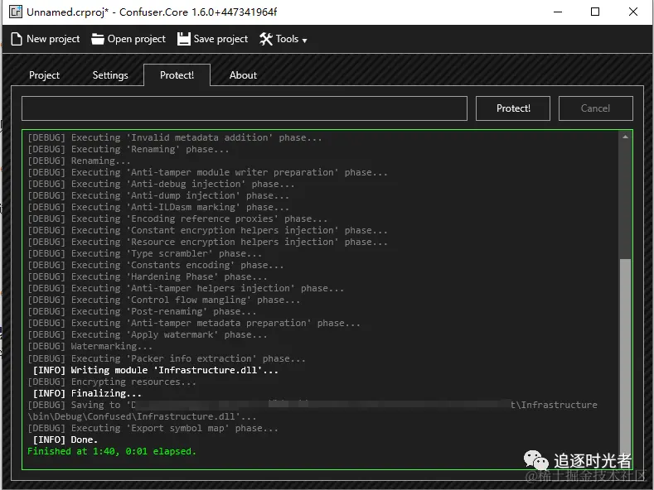This screenshot has height=490, width=654.
Task: Click the 'Constants encoding' phase log line
Action: pyautogui.click(x=156, y=265)
